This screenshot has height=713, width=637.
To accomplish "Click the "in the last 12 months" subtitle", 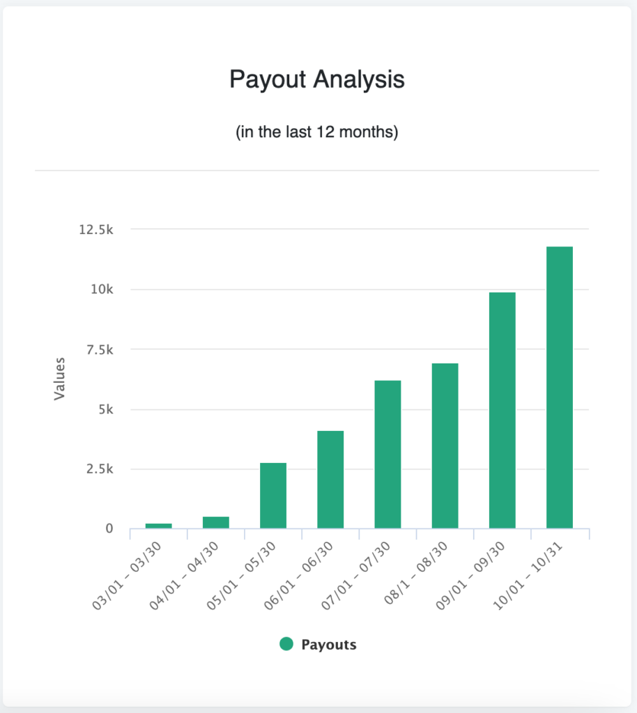I will pos(317,132).
